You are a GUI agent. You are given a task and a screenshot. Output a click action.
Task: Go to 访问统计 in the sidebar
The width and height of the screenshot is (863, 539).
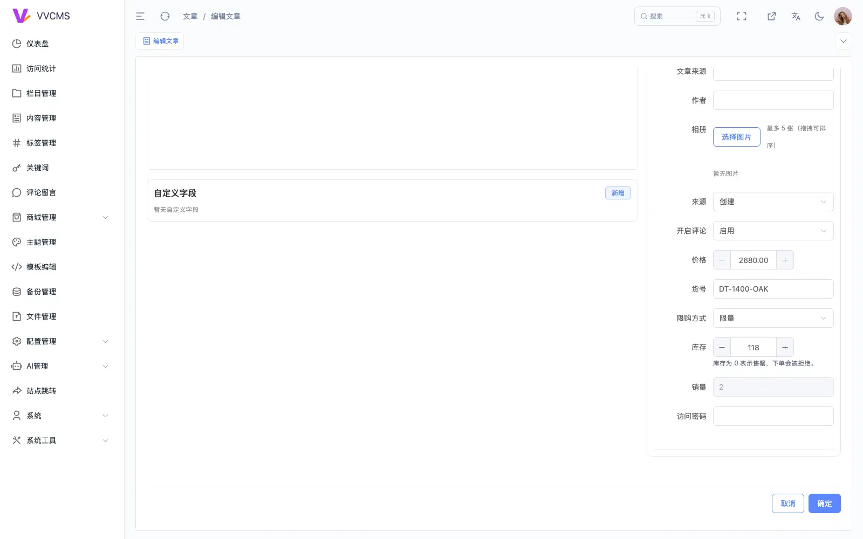(62, 68)
